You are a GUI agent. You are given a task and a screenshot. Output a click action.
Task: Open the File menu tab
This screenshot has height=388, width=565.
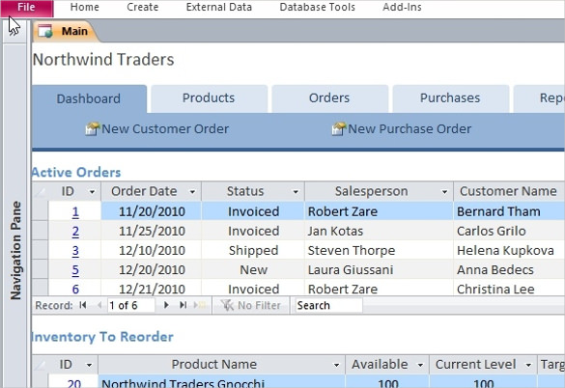(27, 8)
